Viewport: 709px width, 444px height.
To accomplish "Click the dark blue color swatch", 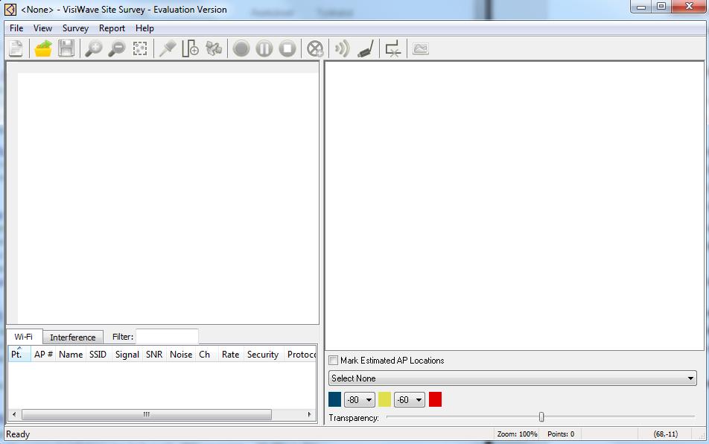I will pos(334,400).
